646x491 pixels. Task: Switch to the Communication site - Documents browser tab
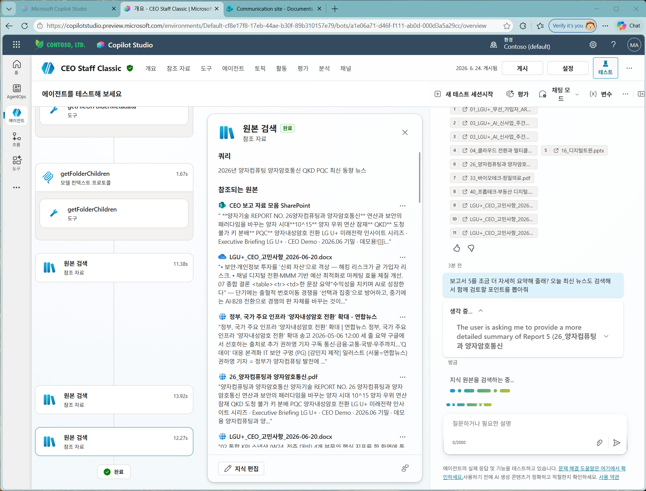(274, 9)
